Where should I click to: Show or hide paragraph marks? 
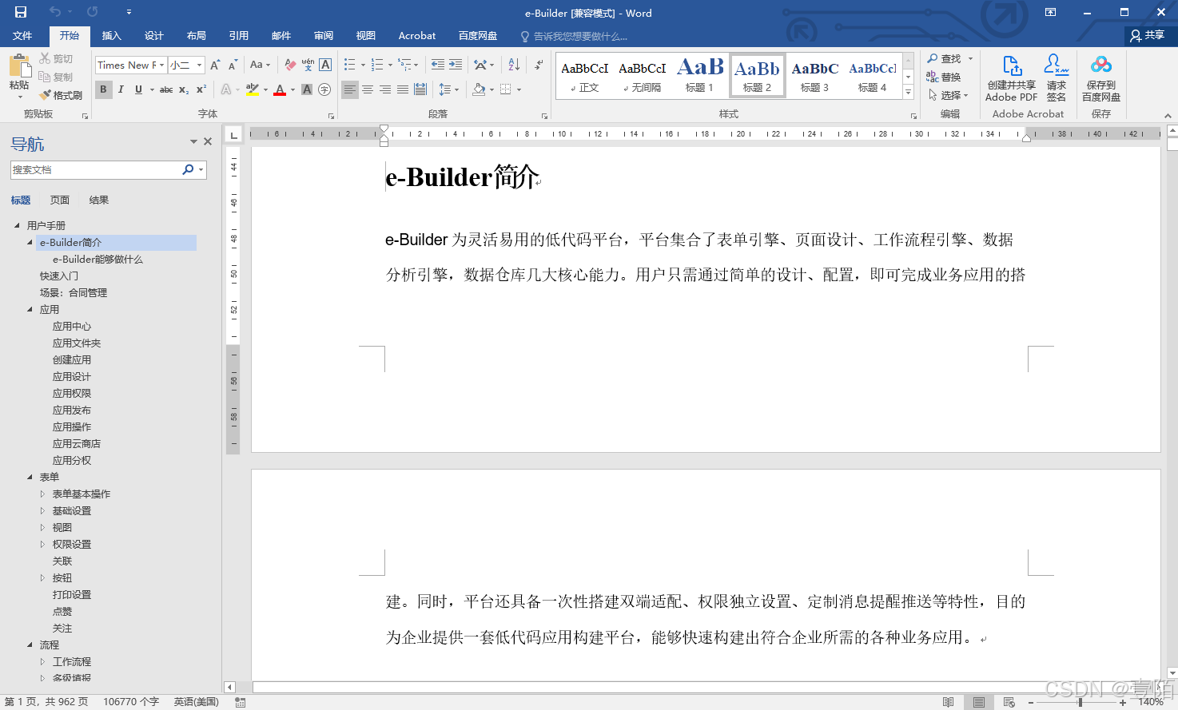[539, 65]
